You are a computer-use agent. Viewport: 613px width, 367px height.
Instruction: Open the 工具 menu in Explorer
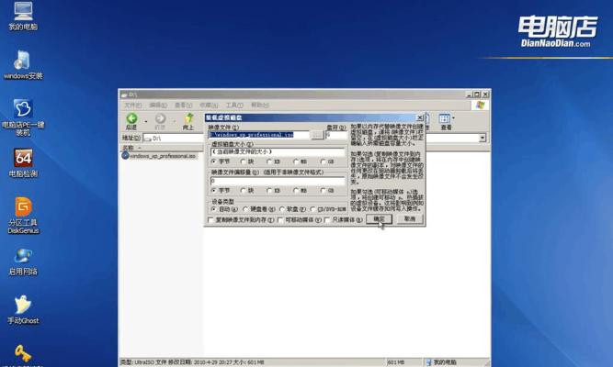(233, 105)
